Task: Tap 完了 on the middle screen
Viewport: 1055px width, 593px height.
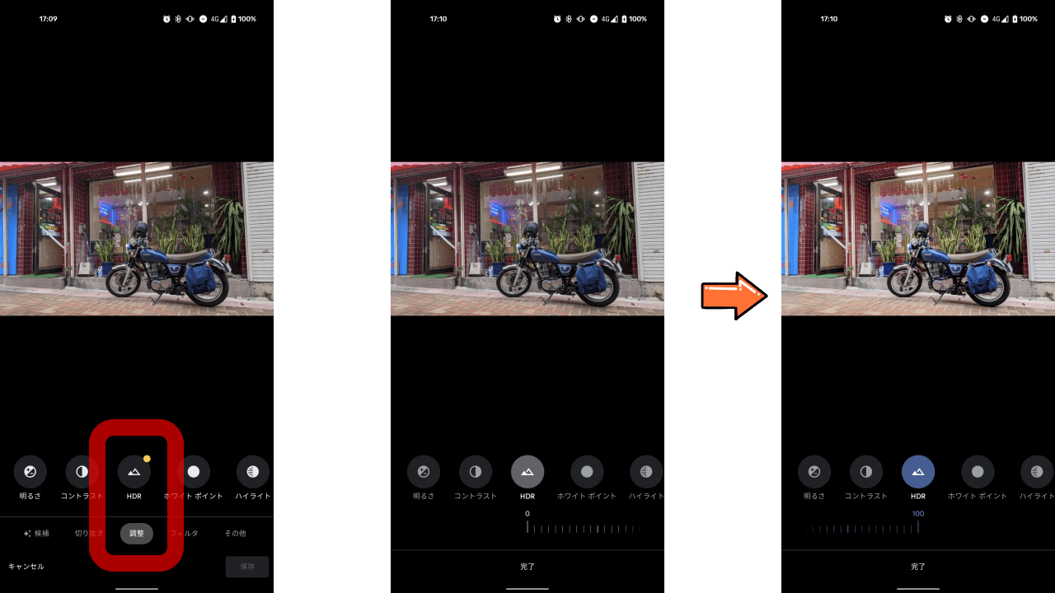Action: [x=527, y=567]
